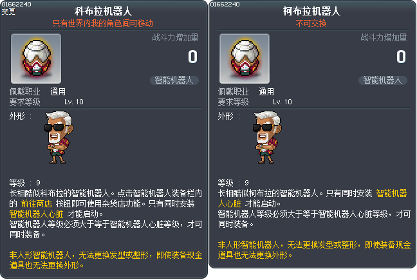Select the right 智能机器人 category tag
Screen dimensions: 417x280
pyautogui.click(x=383, y=80)
